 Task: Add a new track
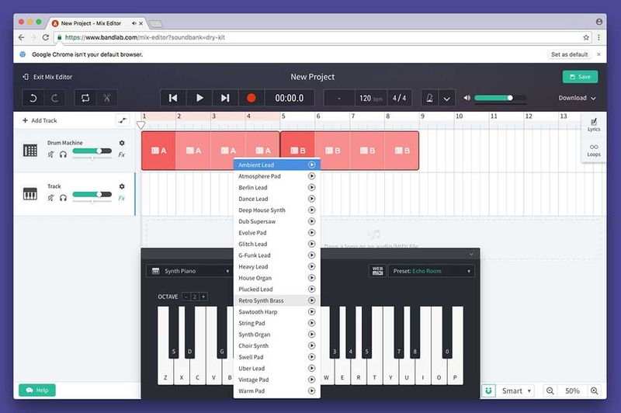coord(40,120)
